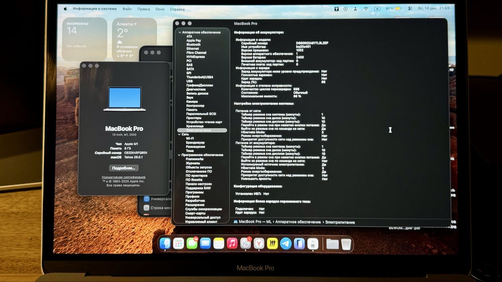Screen dimensions: 502x282
Task: Click the Алматы weather widget
Action: click(135, 39)
